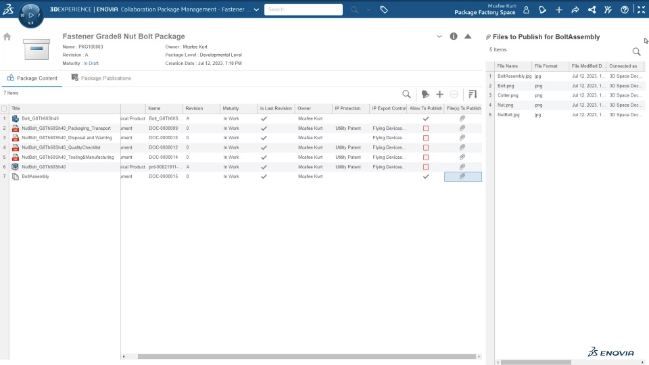
Task: Click the search magnifier in top bar
Action: tap(354, 9)
